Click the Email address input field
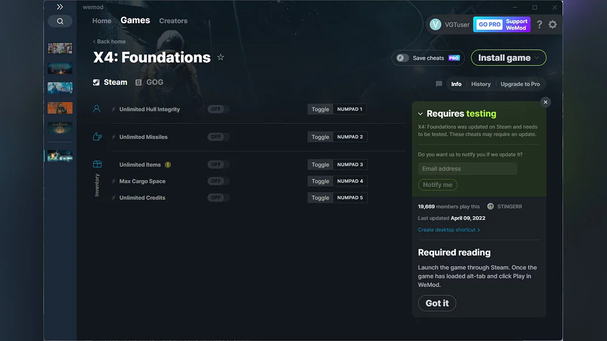Viewport: 607px width, 341px height. pyautogui.click(x=466, y=168)
